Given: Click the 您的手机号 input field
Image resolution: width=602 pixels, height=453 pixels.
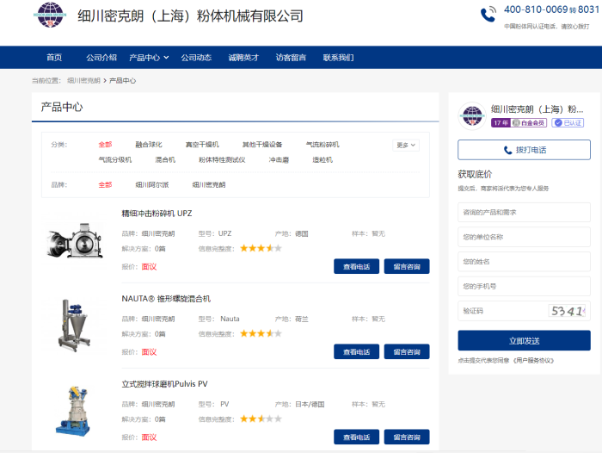Looking at the screenshot, I should [x=524, y=286].
